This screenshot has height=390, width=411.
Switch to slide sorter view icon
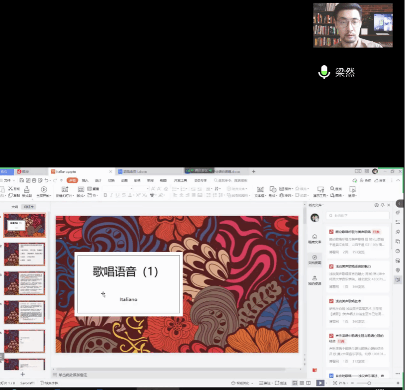pyautogui.click(x=302, y=383)
